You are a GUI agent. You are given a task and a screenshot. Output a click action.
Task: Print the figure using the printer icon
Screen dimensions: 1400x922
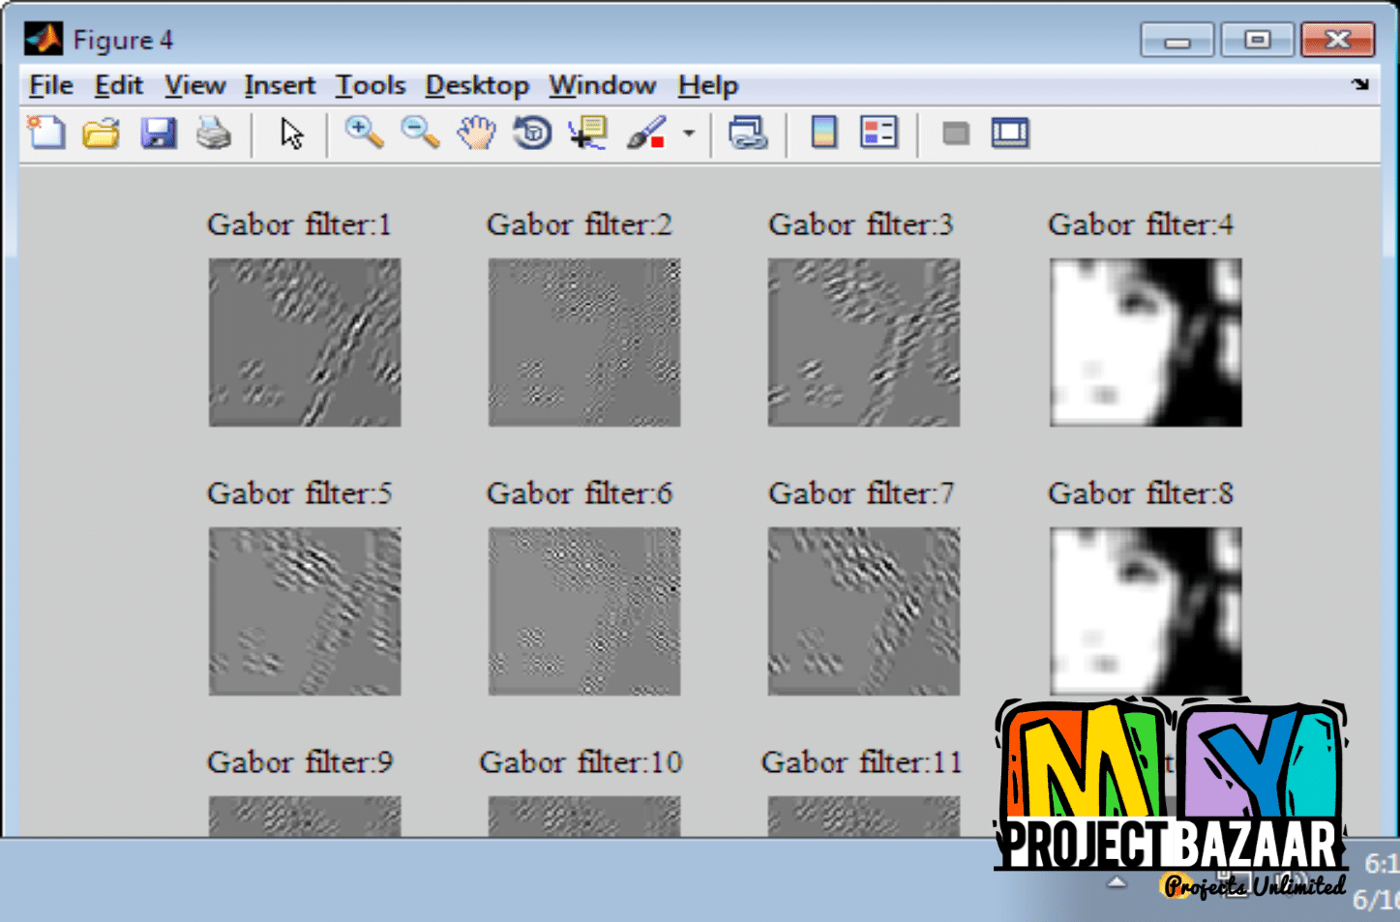click(x=213, y=133)
